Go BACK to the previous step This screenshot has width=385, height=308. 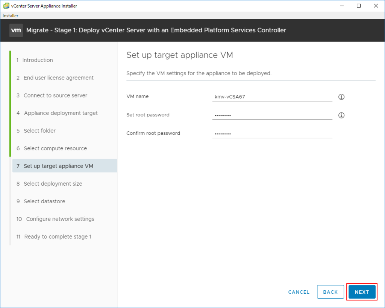330,292
